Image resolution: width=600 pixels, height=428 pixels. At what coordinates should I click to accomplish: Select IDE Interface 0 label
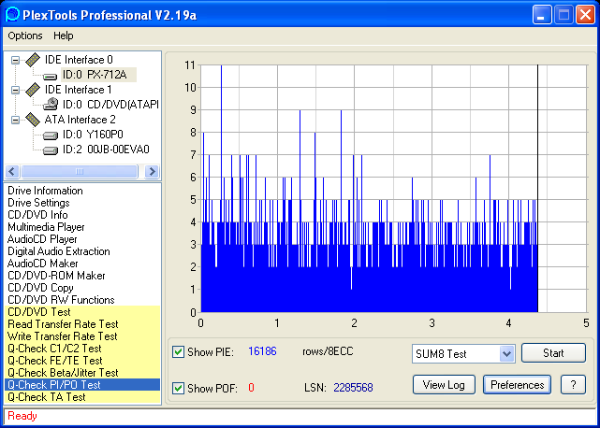79,60
